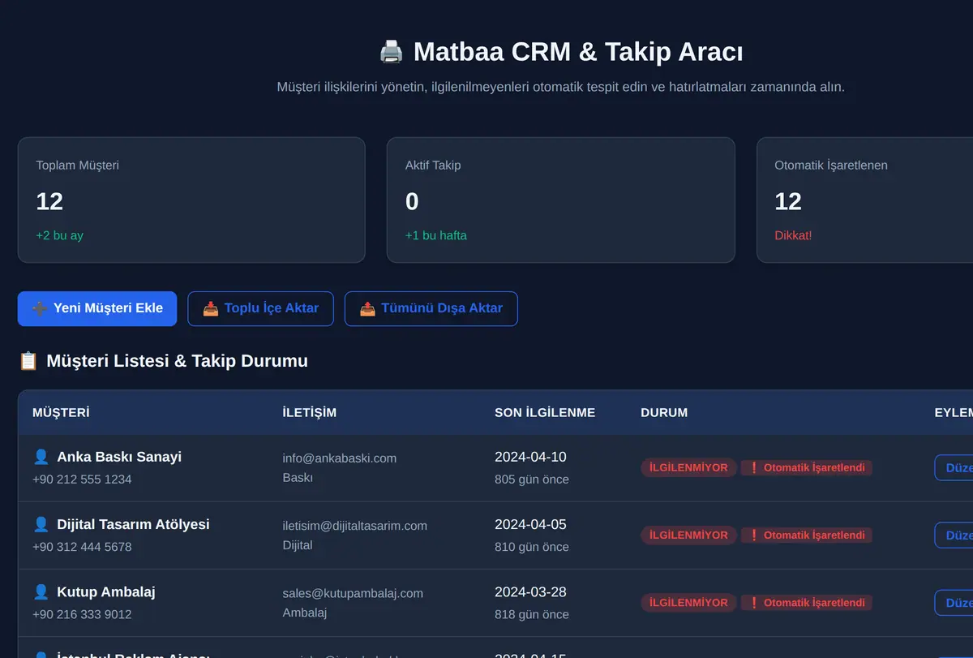Click date 2024-03-28
The height and width of the screenshot is (658, 973).
[x=530, y=591]
